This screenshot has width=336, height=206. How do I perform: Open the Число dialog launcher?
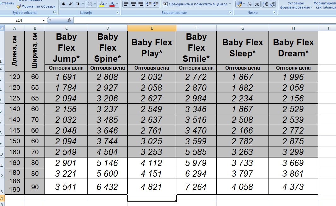point(274,12)
